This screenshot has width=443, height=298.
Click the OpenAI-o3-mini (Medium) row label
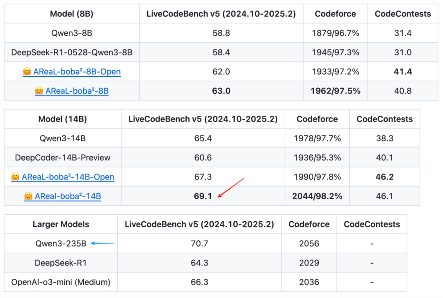(x=61, y=282)
